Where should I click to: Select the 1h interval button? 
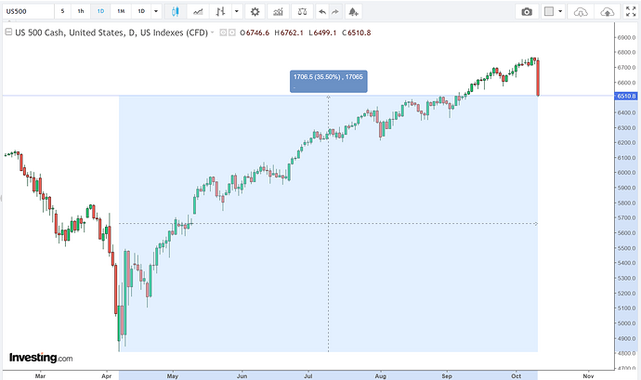click(81, 11)
